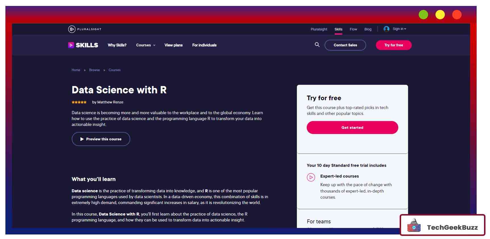Viewport: 490px width, 239px height.
Task: Click the green circle window button
Action: click(423, 15)
